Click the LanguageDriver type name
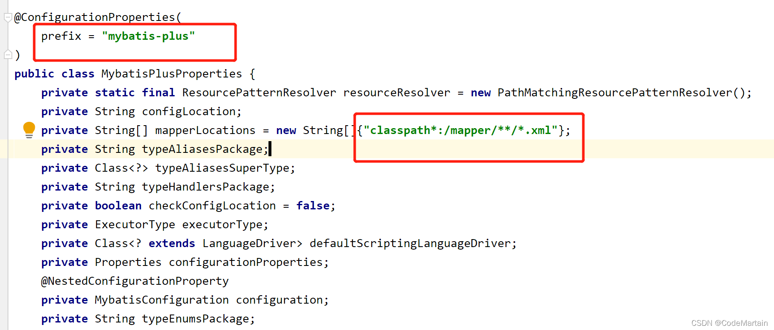The image size is (774, 330). (x=249, y=243)
